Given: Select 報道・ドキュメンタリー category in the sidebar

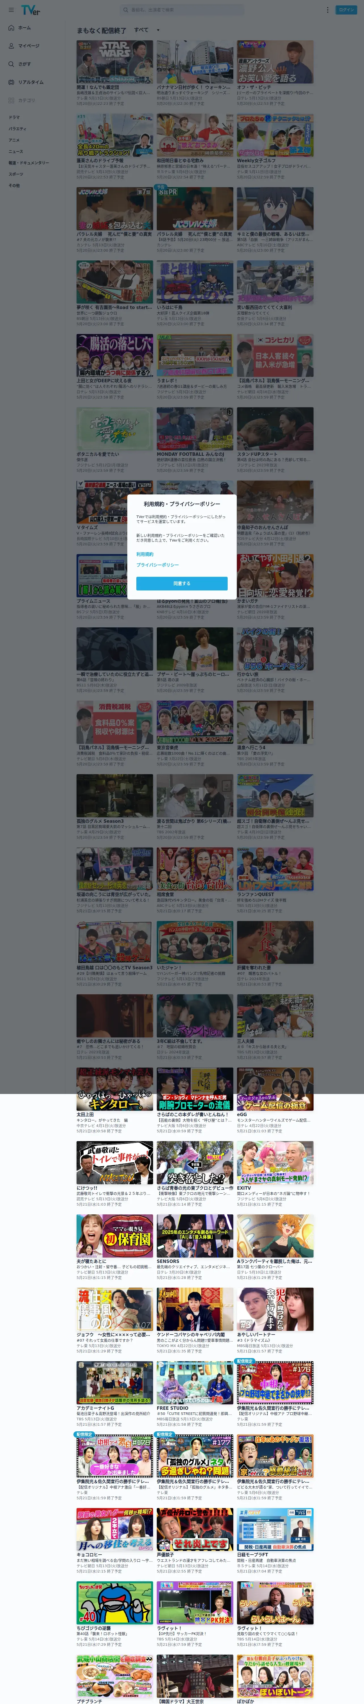Looking at the screenshot, I should (x=28, y=163).
